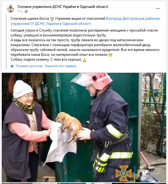The image size is (168, 184).
Task: Click Оцените этот перевод link
Action: 61,66
